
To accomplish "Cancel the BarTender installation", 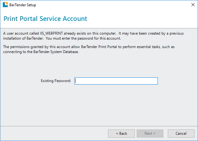I will [181, 134].
